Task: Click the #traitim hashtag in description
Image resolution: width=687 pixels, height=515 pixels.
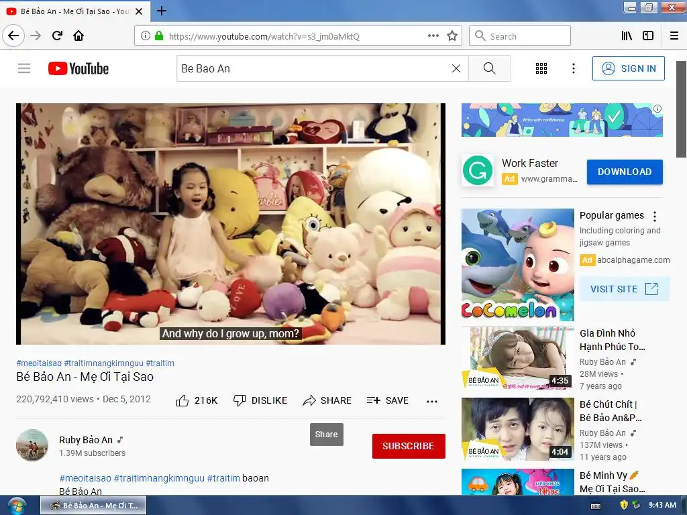Action: 223,477
